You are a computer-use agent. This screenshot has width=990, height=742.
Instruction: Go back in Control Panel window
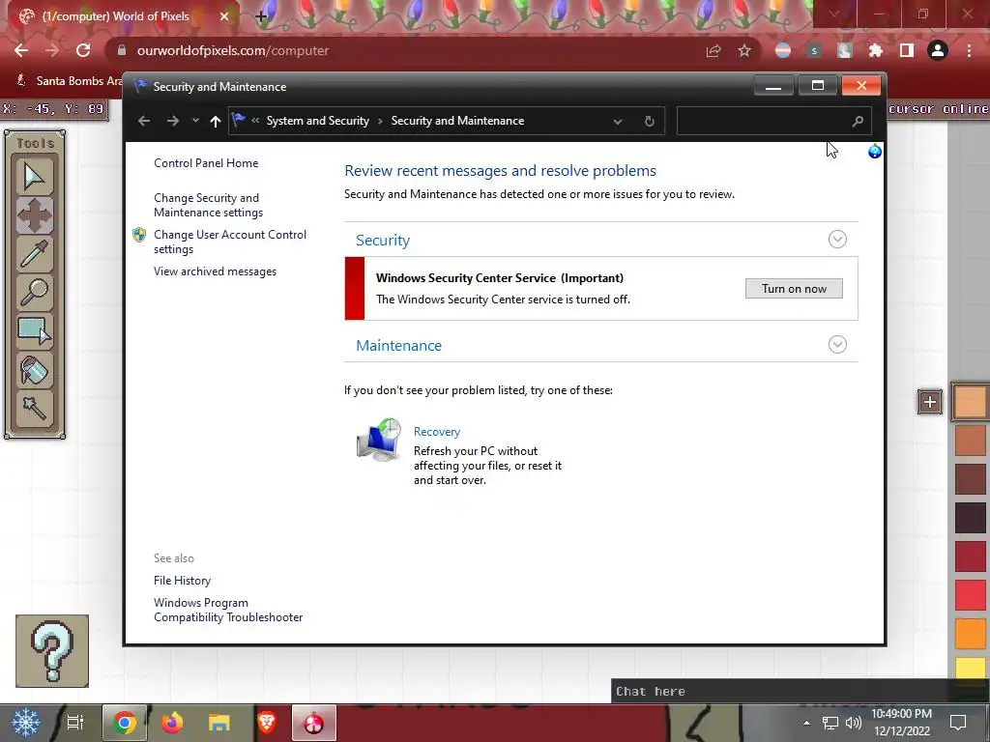144,121
